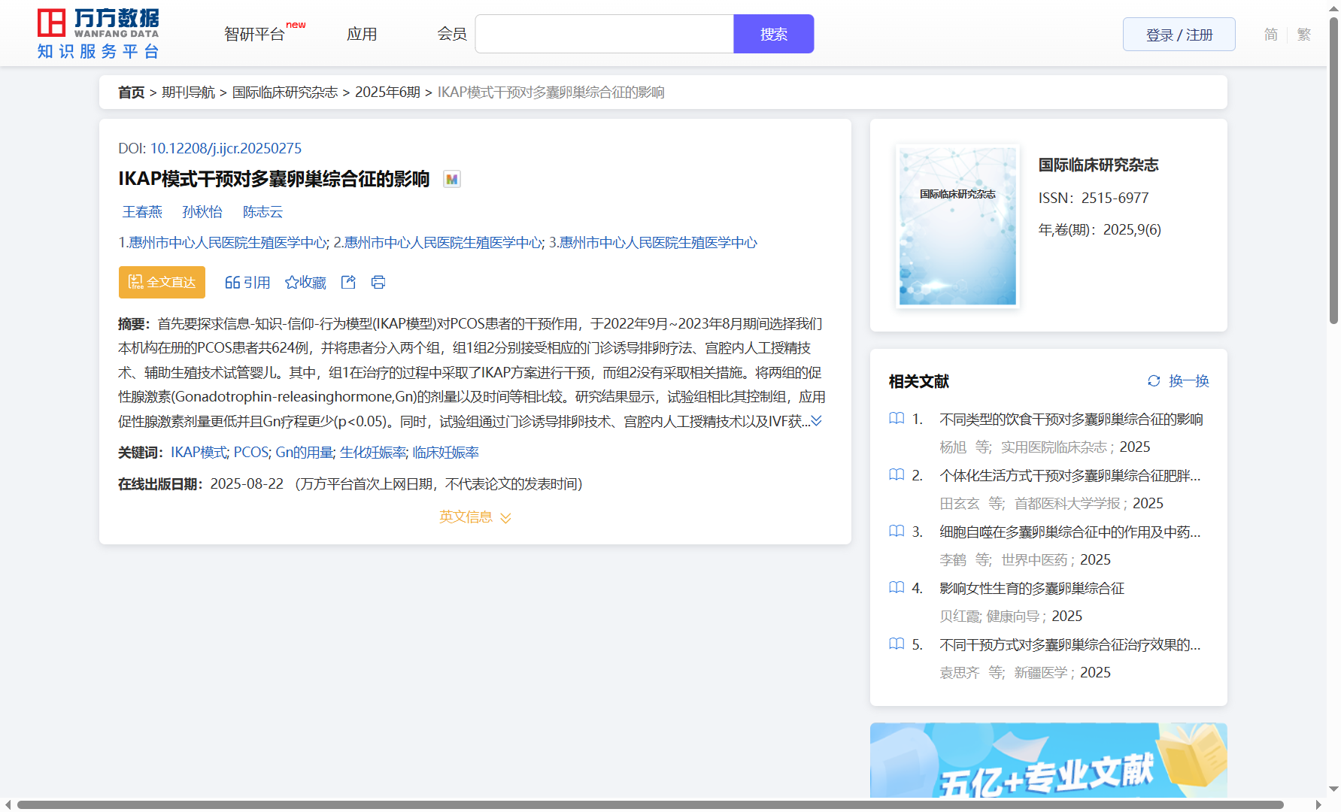The width and height of the screenshot is (1341, 812).
Task: Click the 全文直达 button
Action: tap(162, 282)
